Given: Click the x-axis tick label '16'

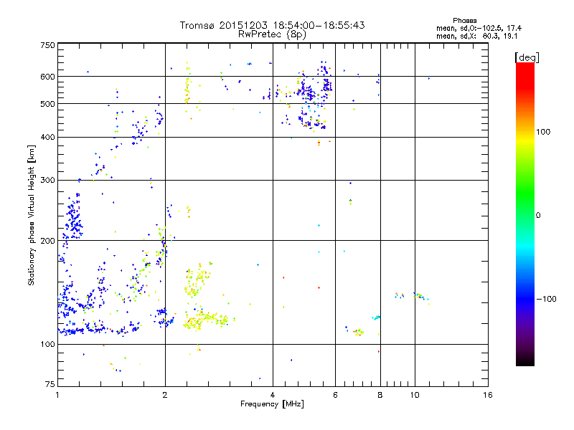Looking at the screenshot, I should click(488, 395).
